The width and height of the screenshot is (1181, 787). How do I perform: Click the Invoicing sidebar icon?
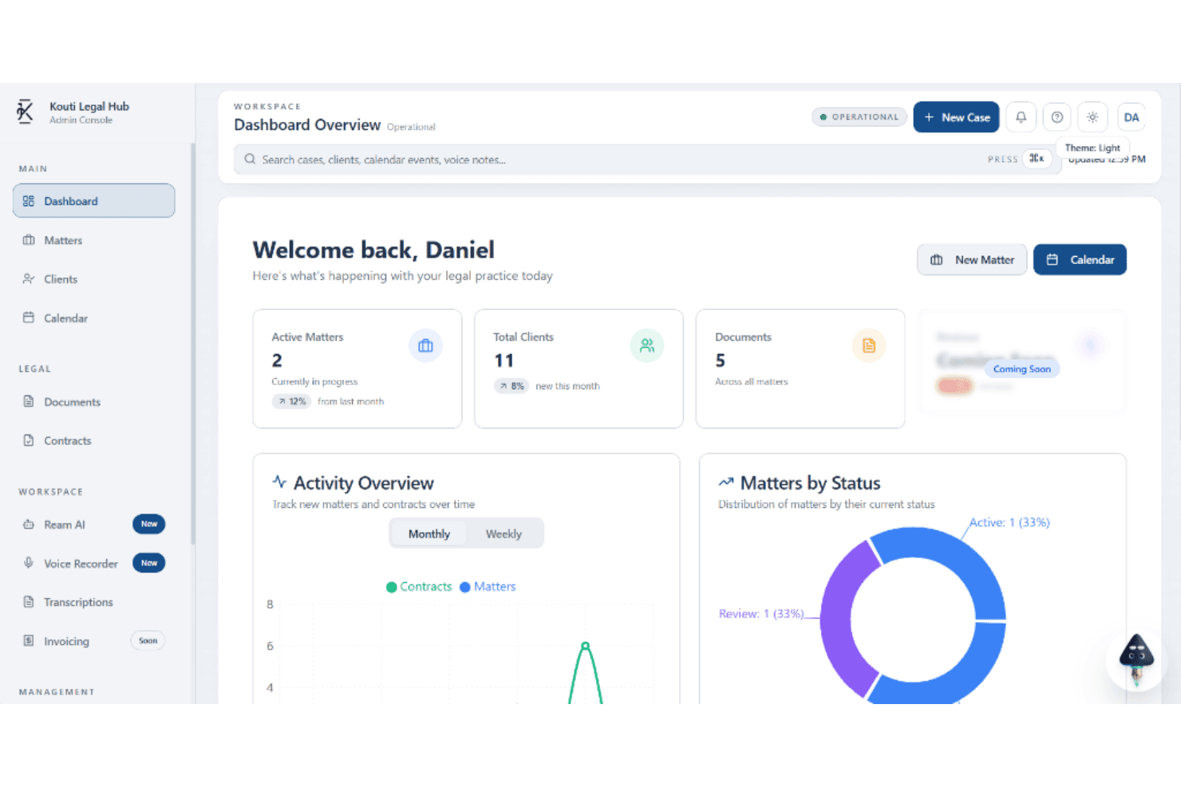29,641
